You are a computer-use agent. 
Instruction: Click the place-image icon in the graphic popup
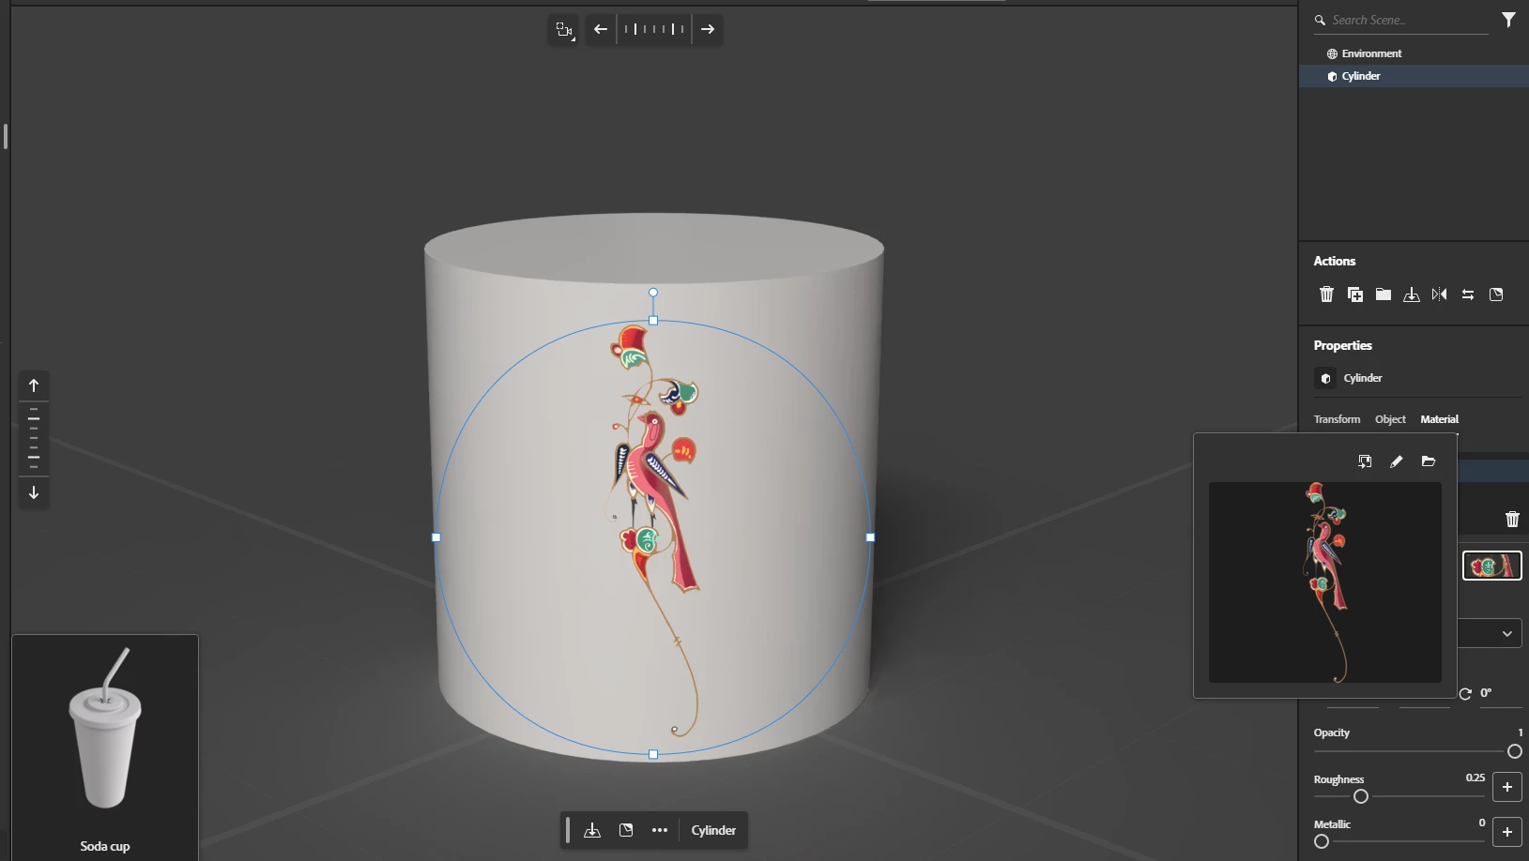tap(1365, 461)
